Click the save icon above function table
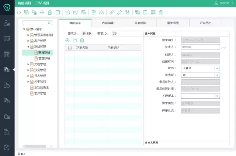The image size is (236, 156). (75, 40)
